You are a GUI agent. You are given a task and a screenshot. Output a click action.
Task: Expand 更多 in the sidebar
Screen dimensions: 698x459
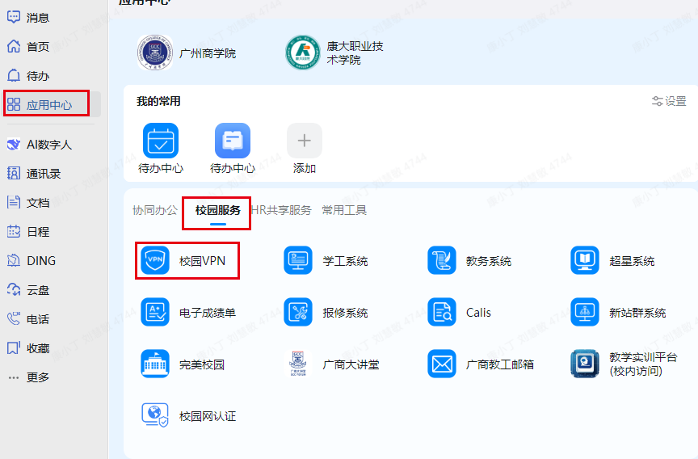(29, 377)
